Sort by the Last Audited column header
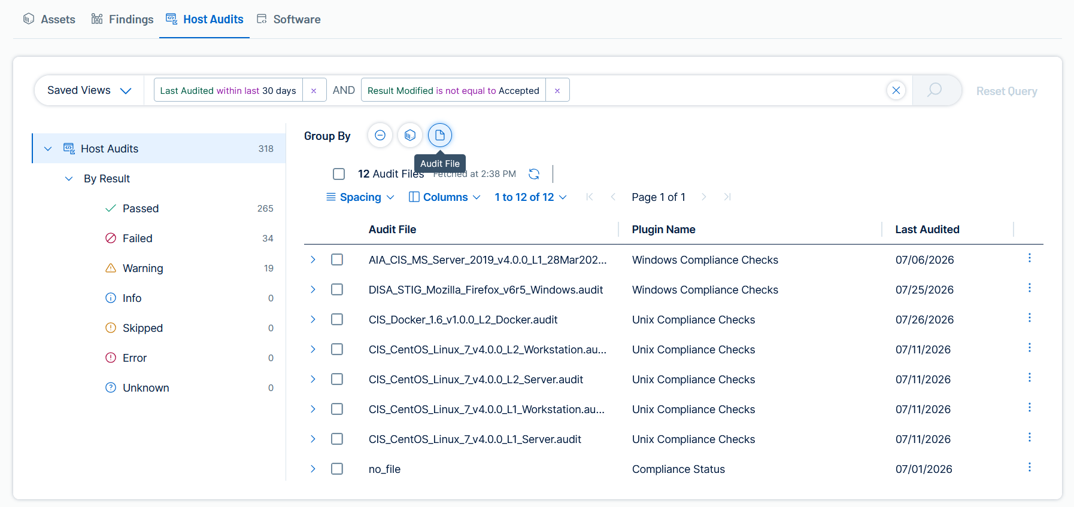This screenshot has width=1074, height=507. point(927,230)
